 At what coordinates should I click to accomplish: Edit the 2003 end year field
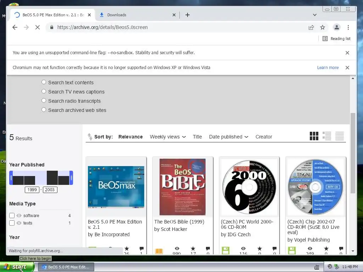pyautogui.click(x=50, y=190)
